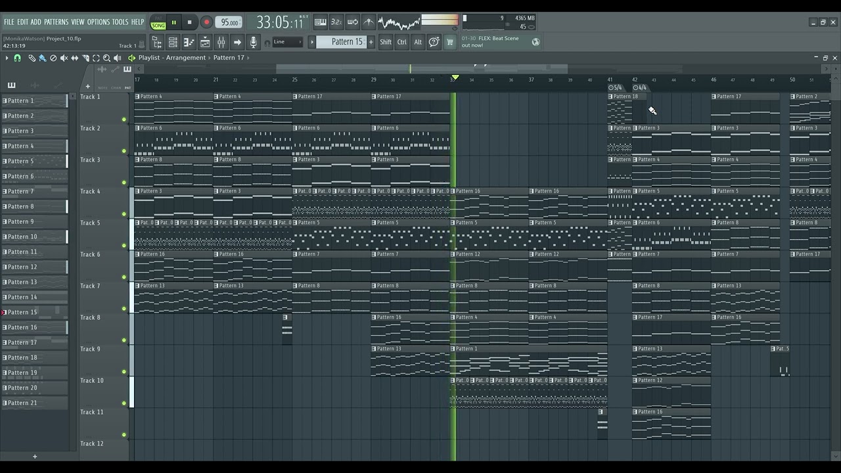
Task: Open the ADD menu
Action: pyautogui.click(x=35, y=22)
